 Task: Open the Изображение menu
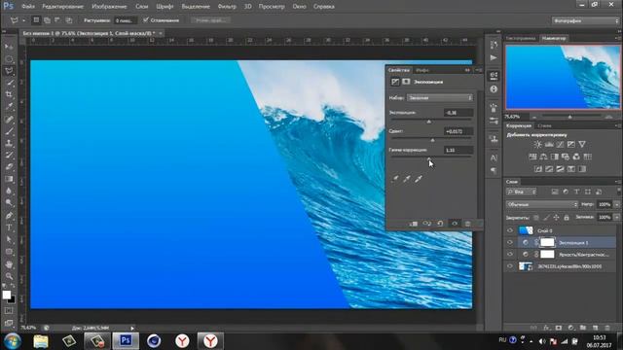point(109,7)
